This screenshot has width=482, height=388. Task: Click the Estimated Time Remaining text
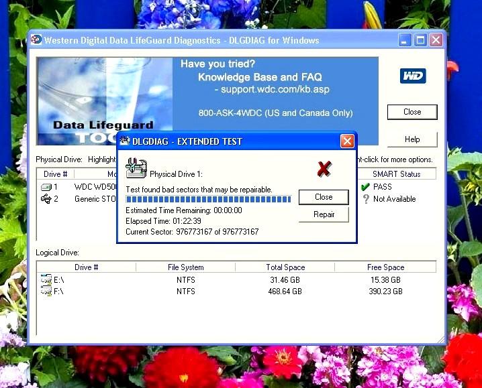coord(184,210)
